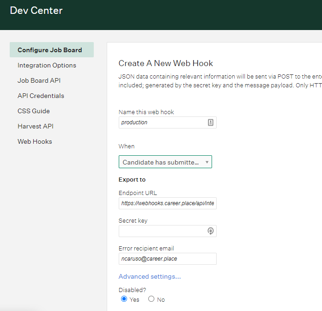Click the password manager icon in Secret key
The image size is (322, 311).
(x=211, y=231)
